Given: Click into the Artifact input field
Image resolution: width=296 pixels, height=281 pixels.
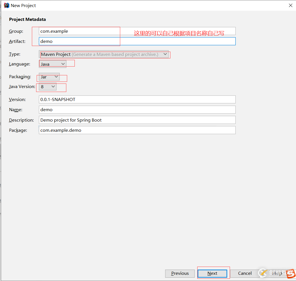Looking at the screenshot, I should click(x=137, y=41).
